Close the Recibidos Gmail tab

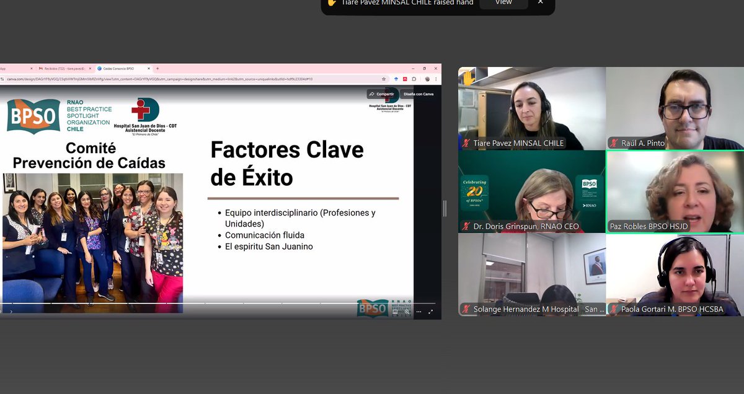coord(90,69)
